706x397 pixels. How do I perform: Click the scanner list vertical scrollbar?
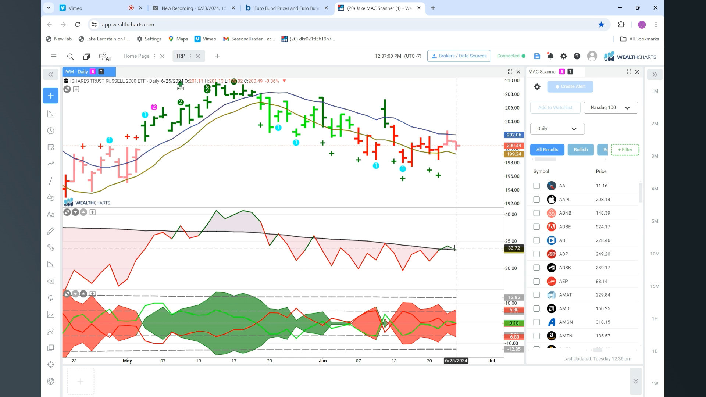(x=641, y=193)
